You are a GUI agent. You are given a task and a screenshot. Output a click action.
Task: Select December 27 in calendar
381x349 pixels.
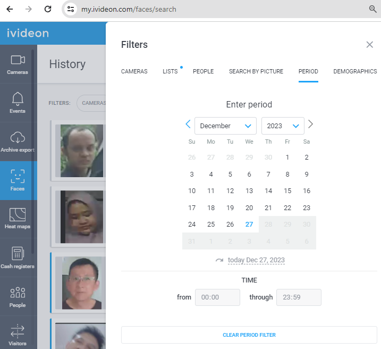(x=249, y=224)
